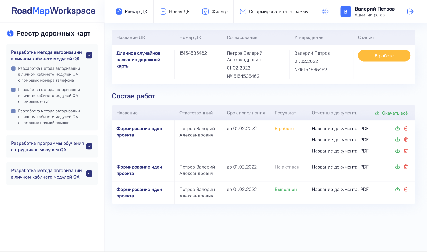Download the document in the "Выполнен" row
Image resolution: width=427 pixels, height=252 pixels.
pyautogui.click(x=397, y=189)
